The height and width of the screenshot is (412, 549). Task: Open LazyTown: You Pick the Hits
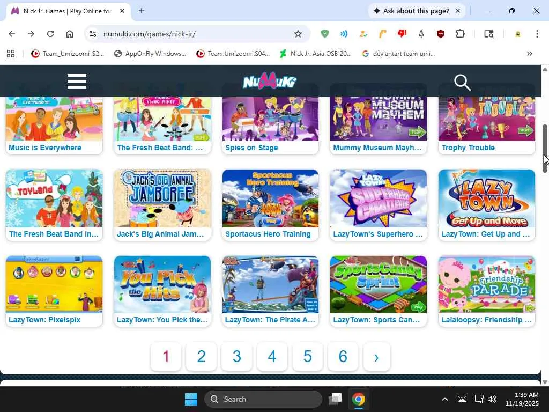[162, 291]
